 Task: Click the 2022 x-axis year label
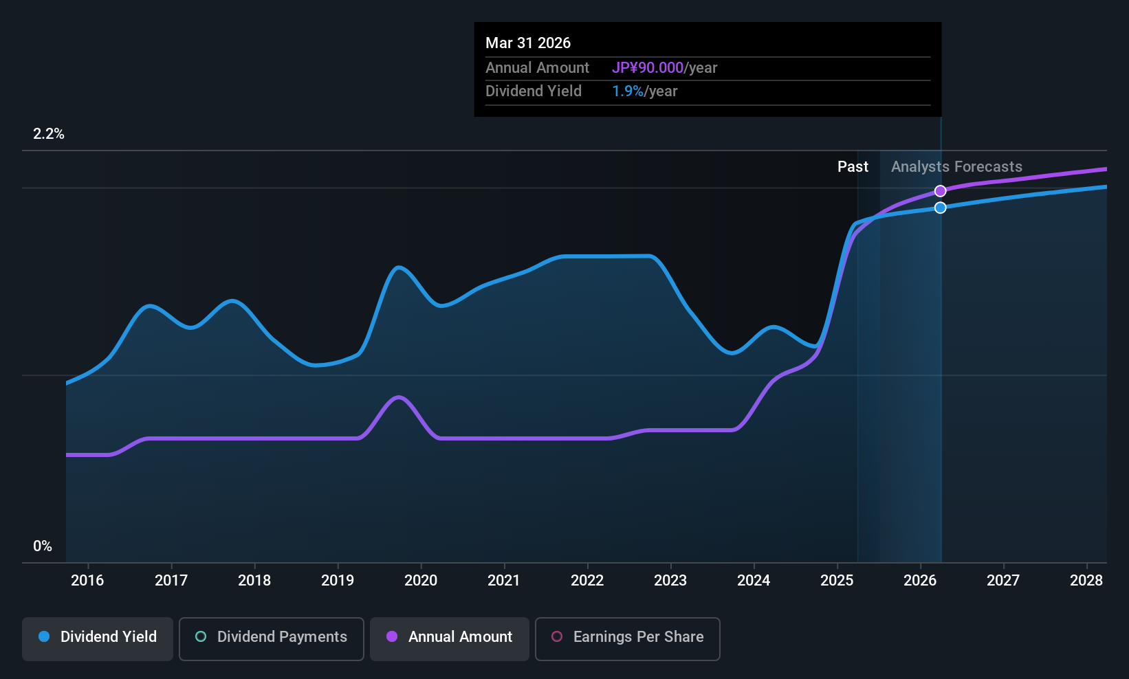pyautogui.click(x=587, y=581)
